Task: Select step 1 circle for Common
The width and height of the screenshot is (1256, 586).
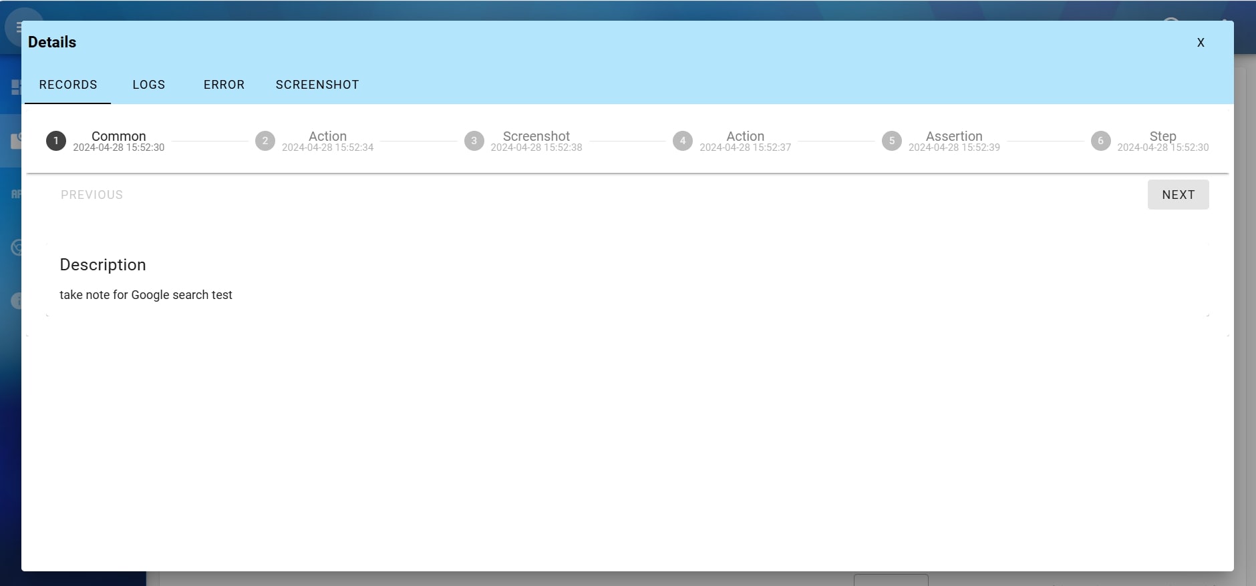Action: click(x=56, y=141)
